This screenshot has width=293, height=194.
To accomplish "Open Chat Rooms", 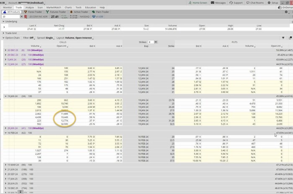I will coord(256,3).
